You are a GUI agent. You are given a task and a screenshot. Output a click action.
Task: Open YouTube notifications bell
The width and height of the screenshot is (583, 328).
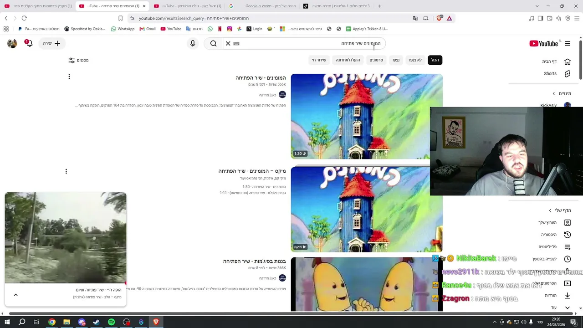point(29,43)
